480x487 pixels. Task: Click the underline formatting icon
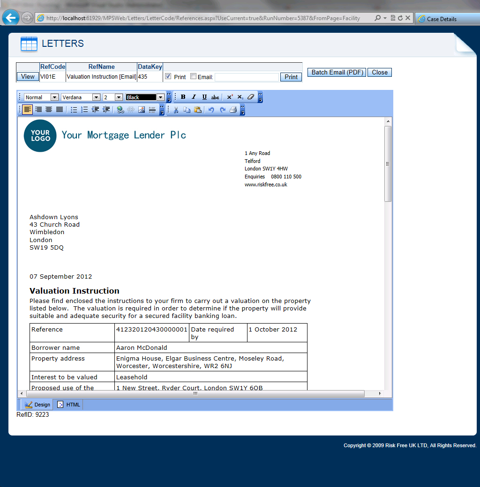point(204,97)
